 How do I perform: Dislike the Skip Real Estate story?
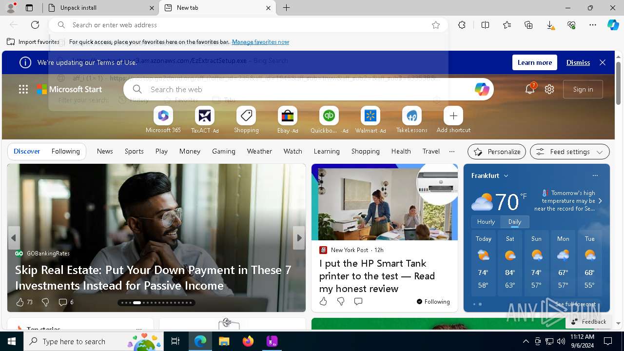click(45, 302)
